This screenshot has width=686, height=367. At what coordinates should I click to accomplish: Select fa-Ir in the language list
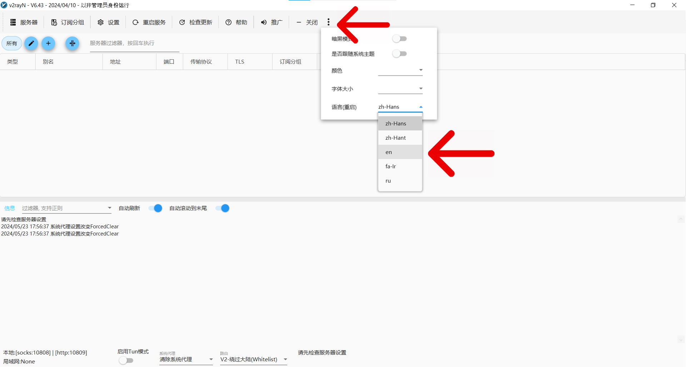pos(400,166)
